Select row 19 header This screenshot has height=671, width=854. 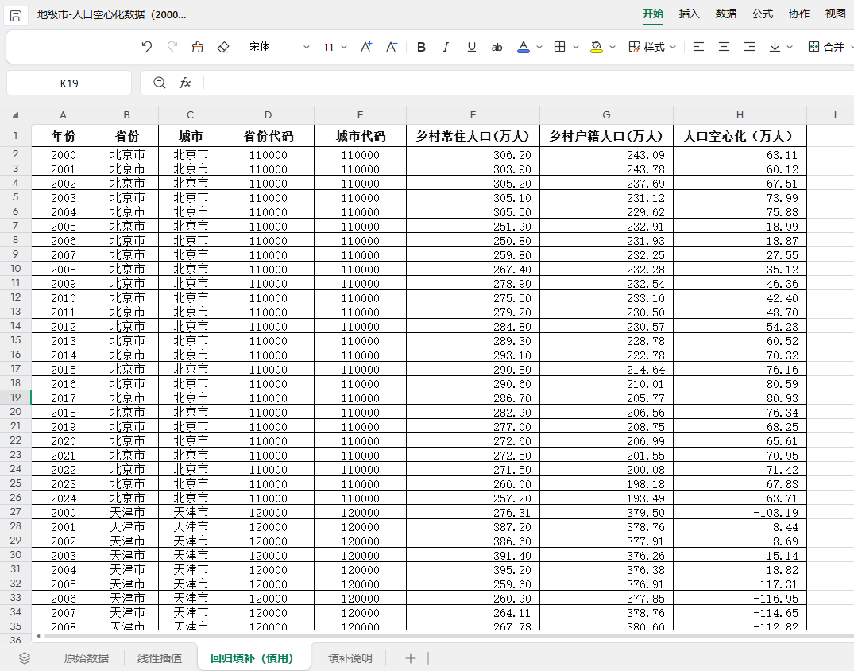(15, 398)
